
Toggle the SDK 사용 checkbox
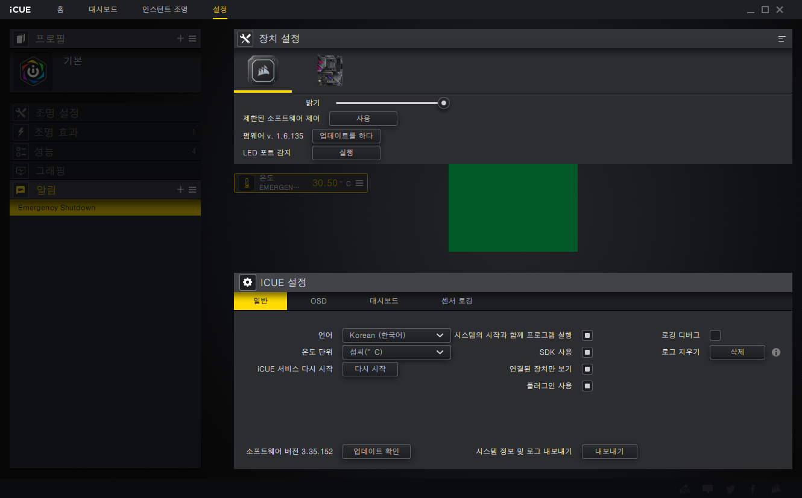click(x=587, y=352)
